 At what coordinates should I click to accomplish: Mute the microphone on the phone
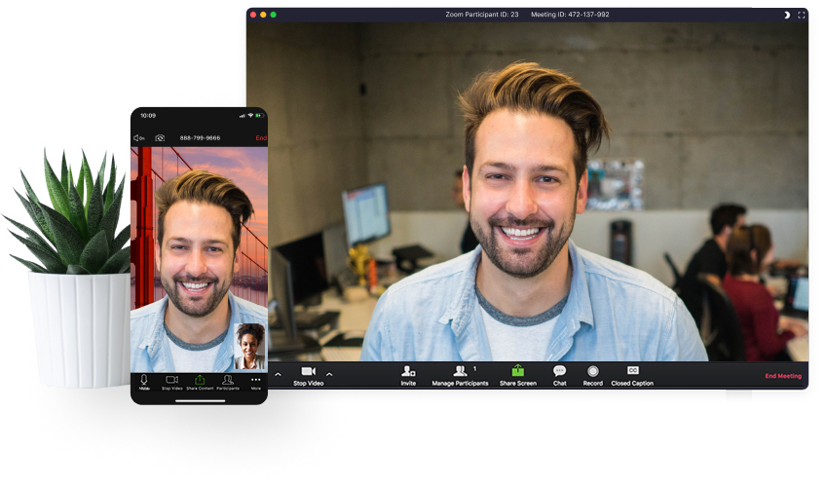click(144, 381)
